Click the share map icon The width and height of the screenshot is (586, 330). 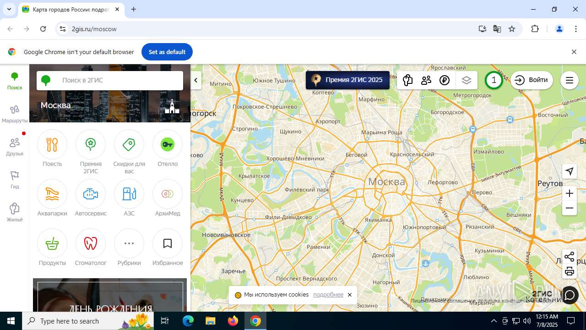coord(570,257)
